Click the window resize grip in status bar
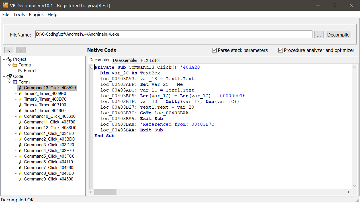This screenshot has width=360, height=203. point(357,200)
